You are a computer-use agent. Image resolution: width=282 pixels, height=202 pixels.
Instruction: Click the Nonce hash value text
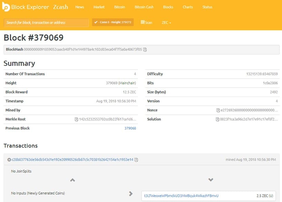pyautogui.click(x=249, y=110)
